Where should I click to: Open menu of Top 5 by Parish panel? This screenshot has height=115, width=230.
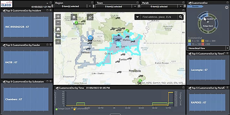pyautogui.click(x=227, y=87)
